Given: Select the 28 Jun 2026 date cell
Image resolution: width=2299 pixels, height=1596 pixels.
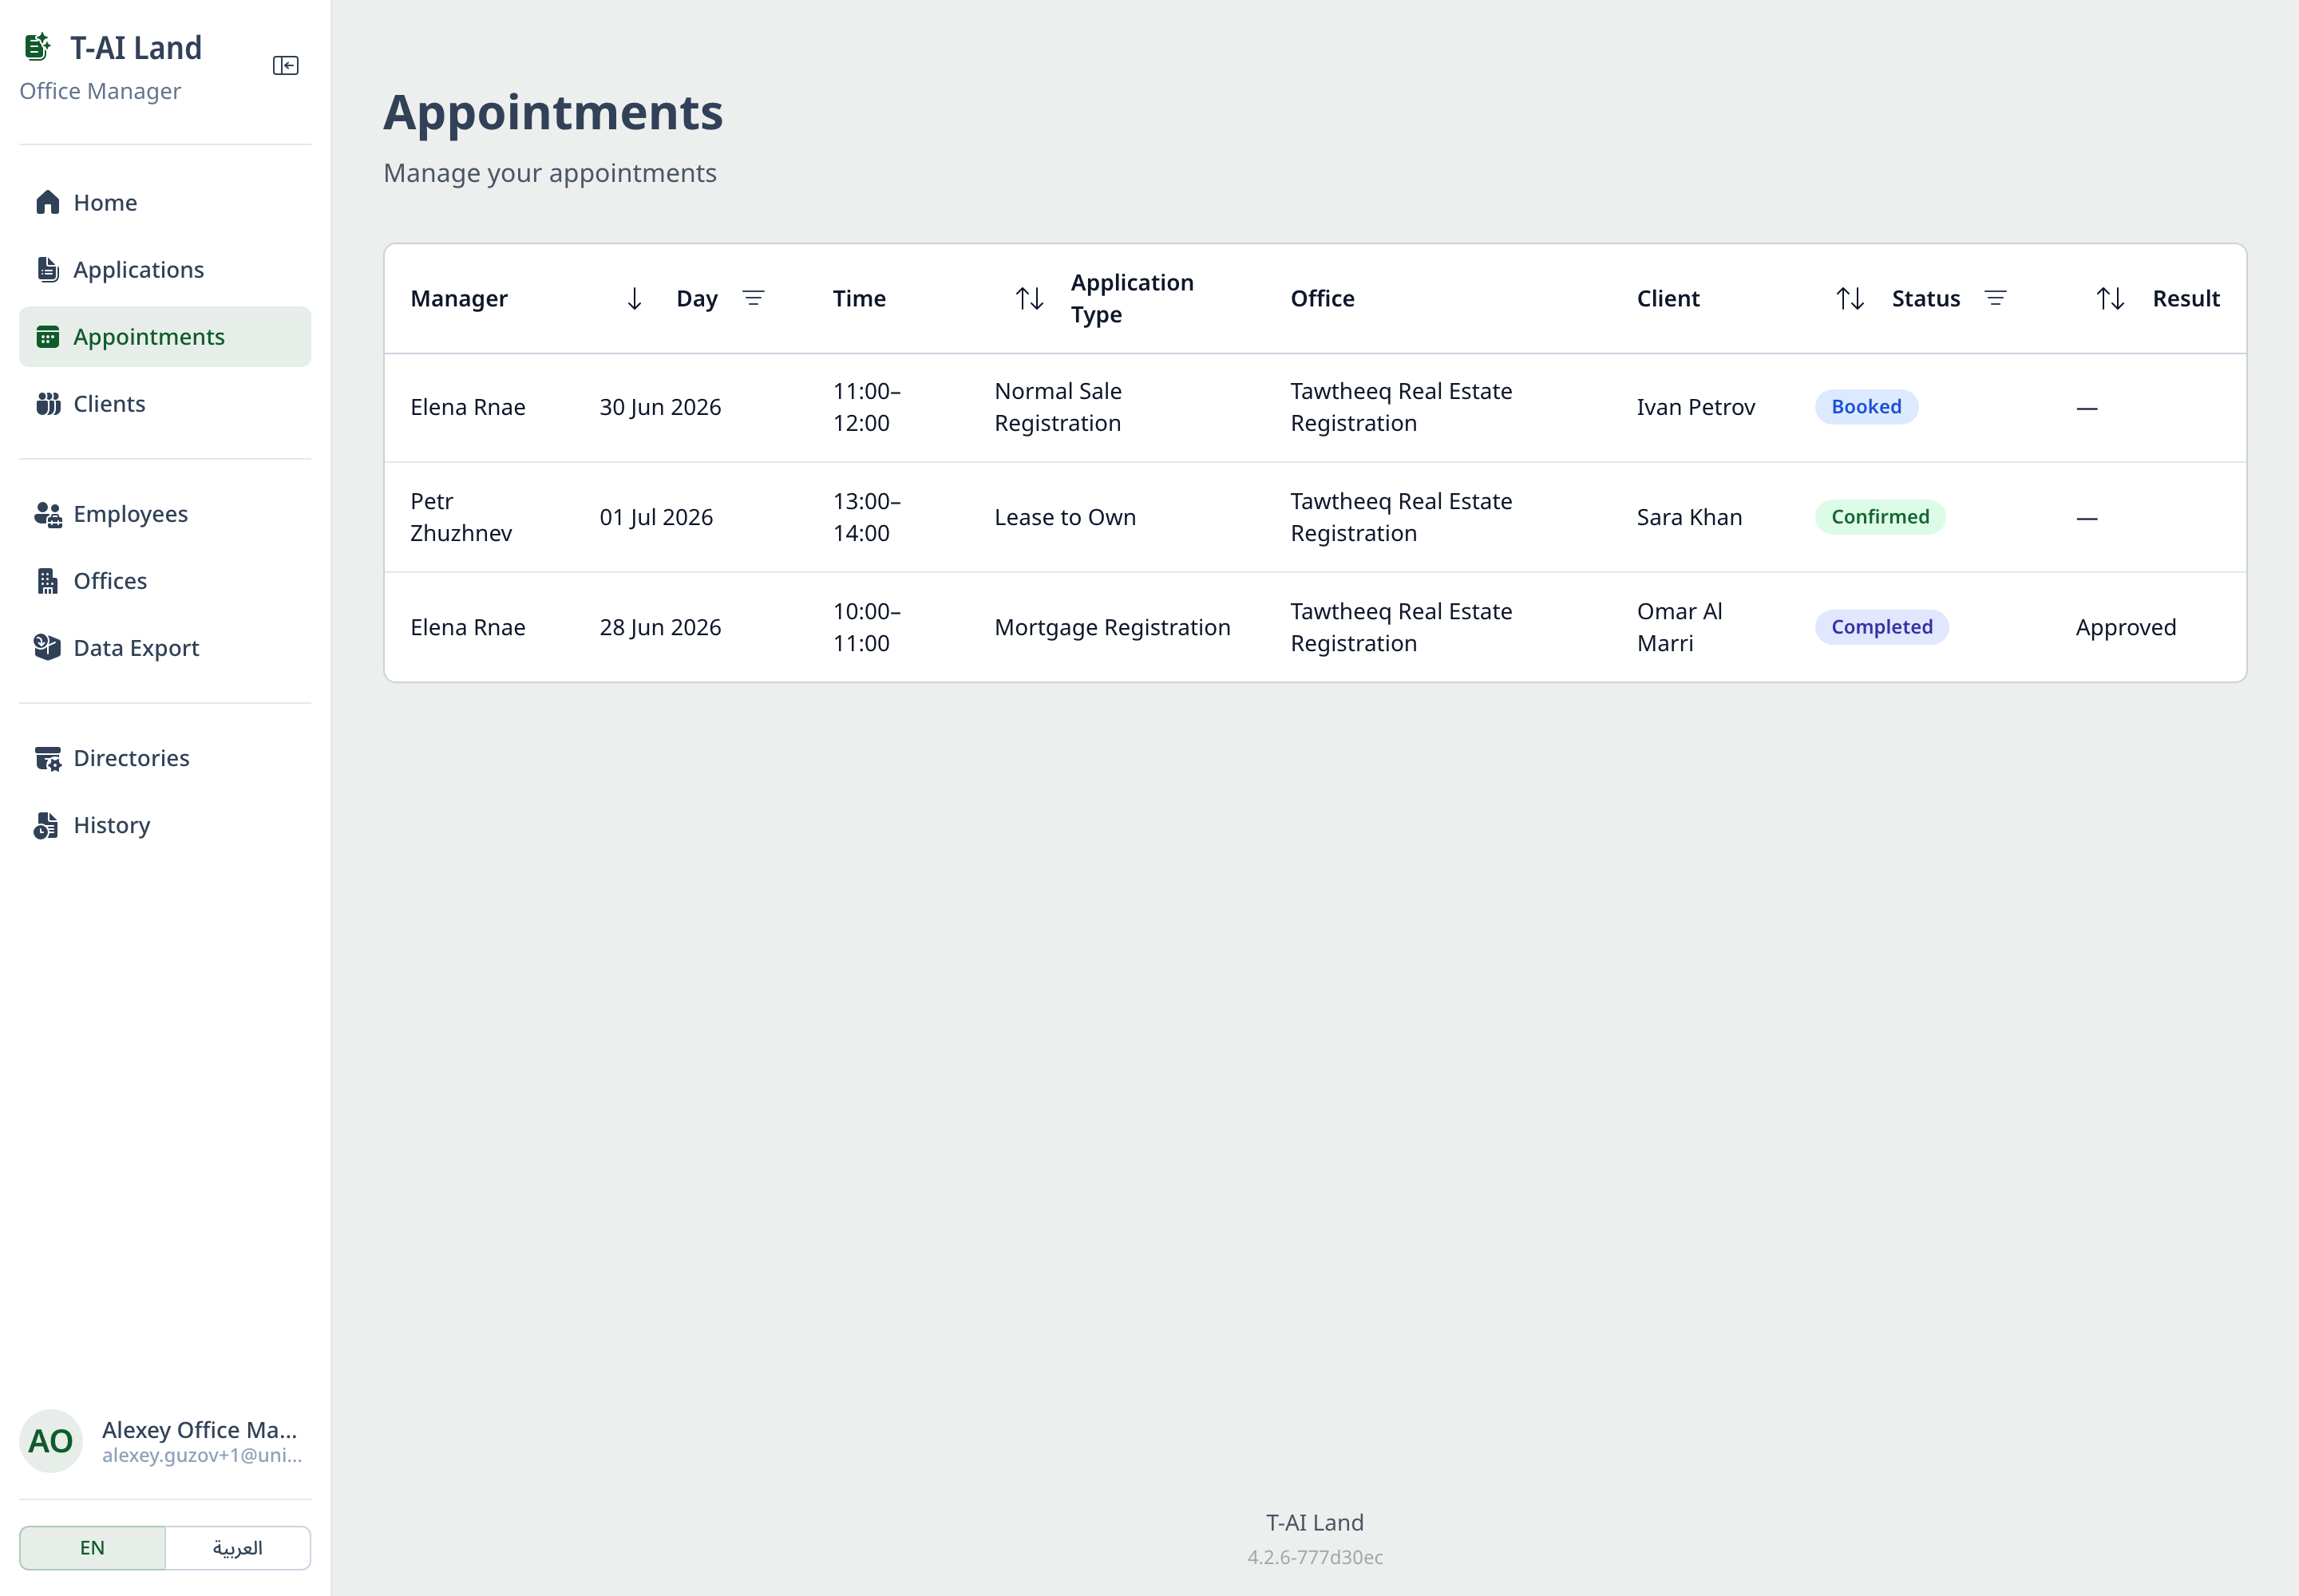Looking at the screenshot, I should tap(660, 627).
